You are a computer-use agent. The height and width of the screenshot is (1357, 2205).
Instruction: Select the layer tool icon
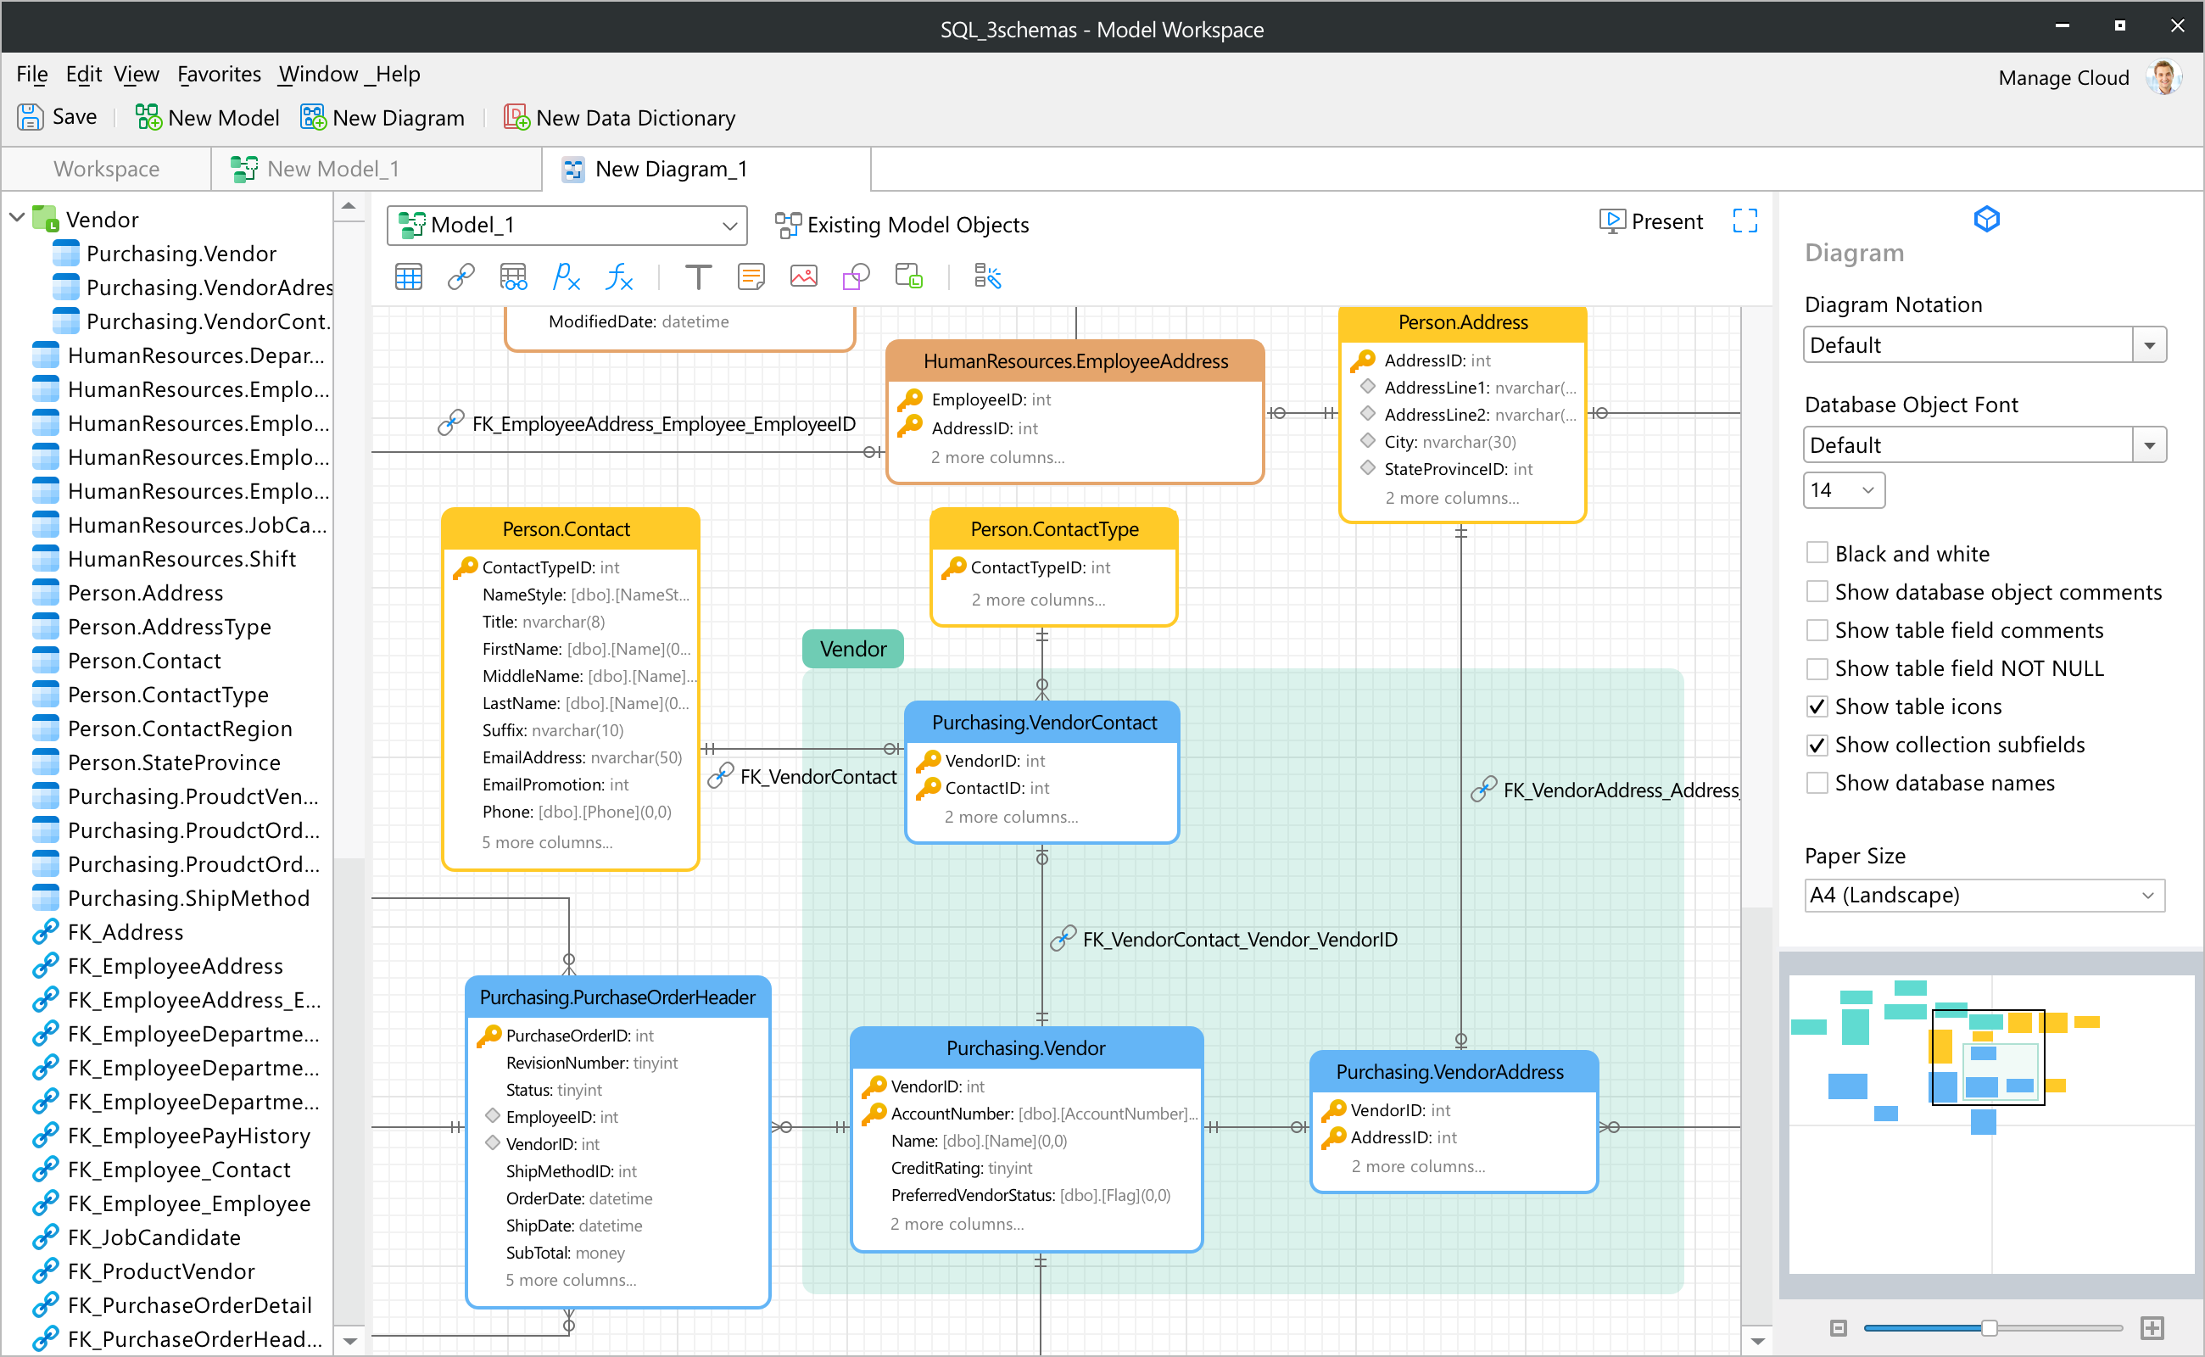pyautogui.click(x=909, y=277)
